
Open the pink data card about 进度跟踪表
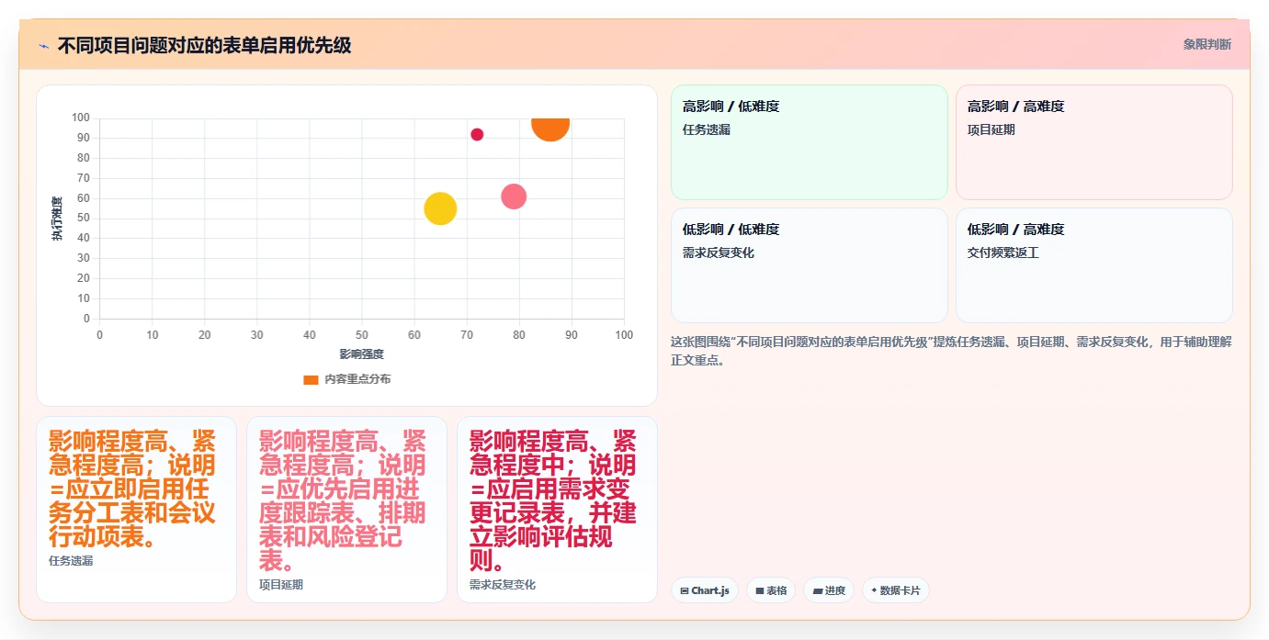(x=346, y=510)
